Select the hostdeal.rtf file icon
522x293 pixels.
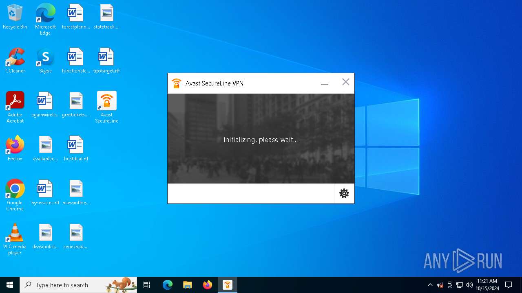point(76,149)
